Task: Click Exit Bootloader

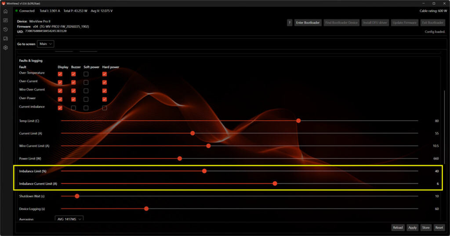Action: click(x=432, y=23)
